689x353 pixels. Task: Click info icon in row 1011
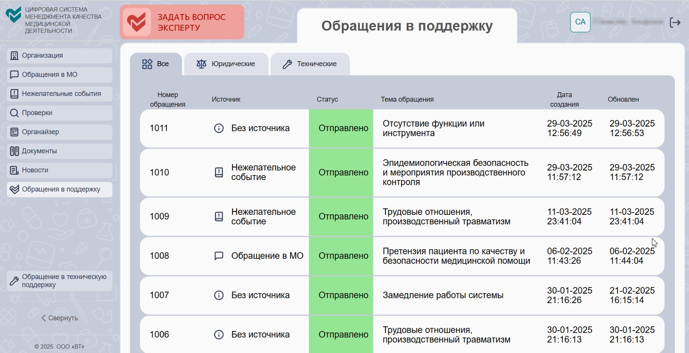[x=219, y=128]
